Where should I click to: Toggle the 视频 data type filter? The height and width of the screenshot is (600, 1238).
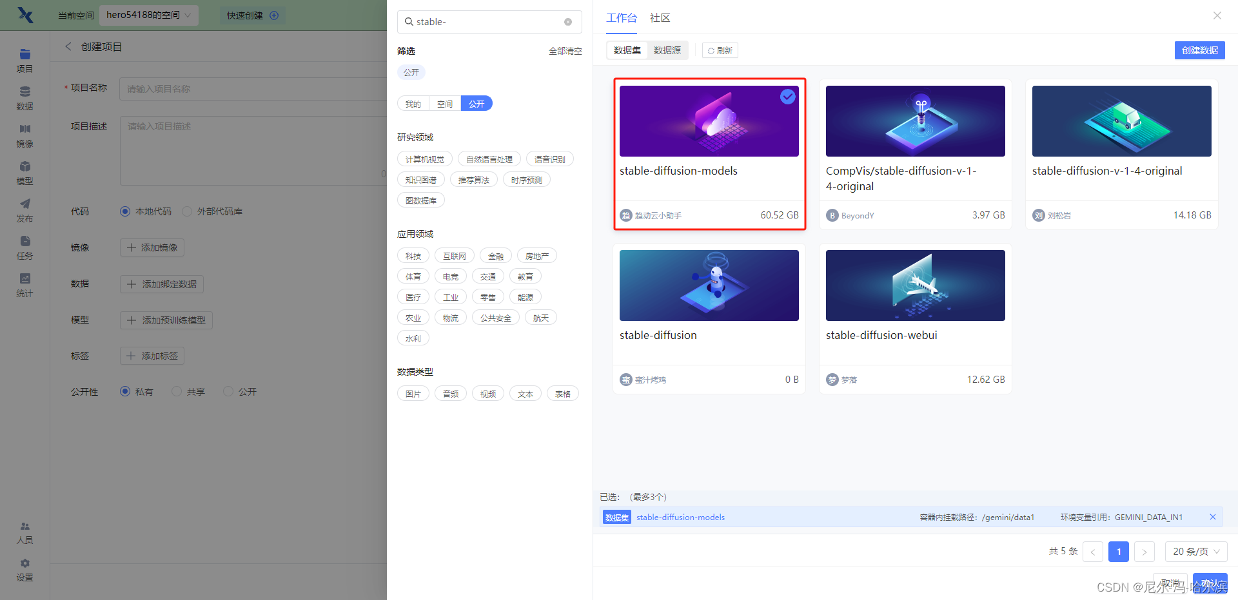coord(488,394)
